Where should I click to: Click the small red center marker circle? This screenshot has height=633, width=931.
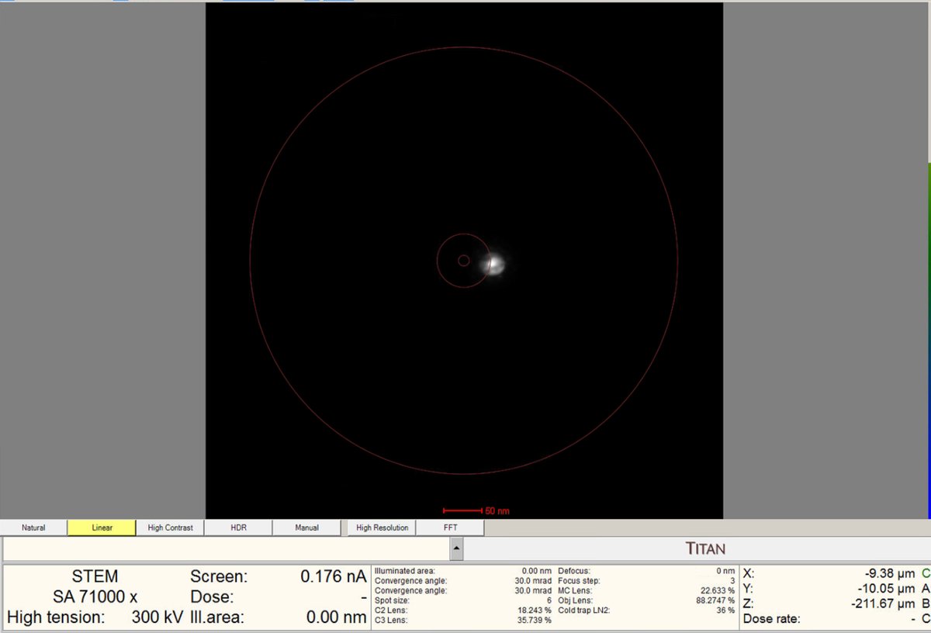[464, 260]
